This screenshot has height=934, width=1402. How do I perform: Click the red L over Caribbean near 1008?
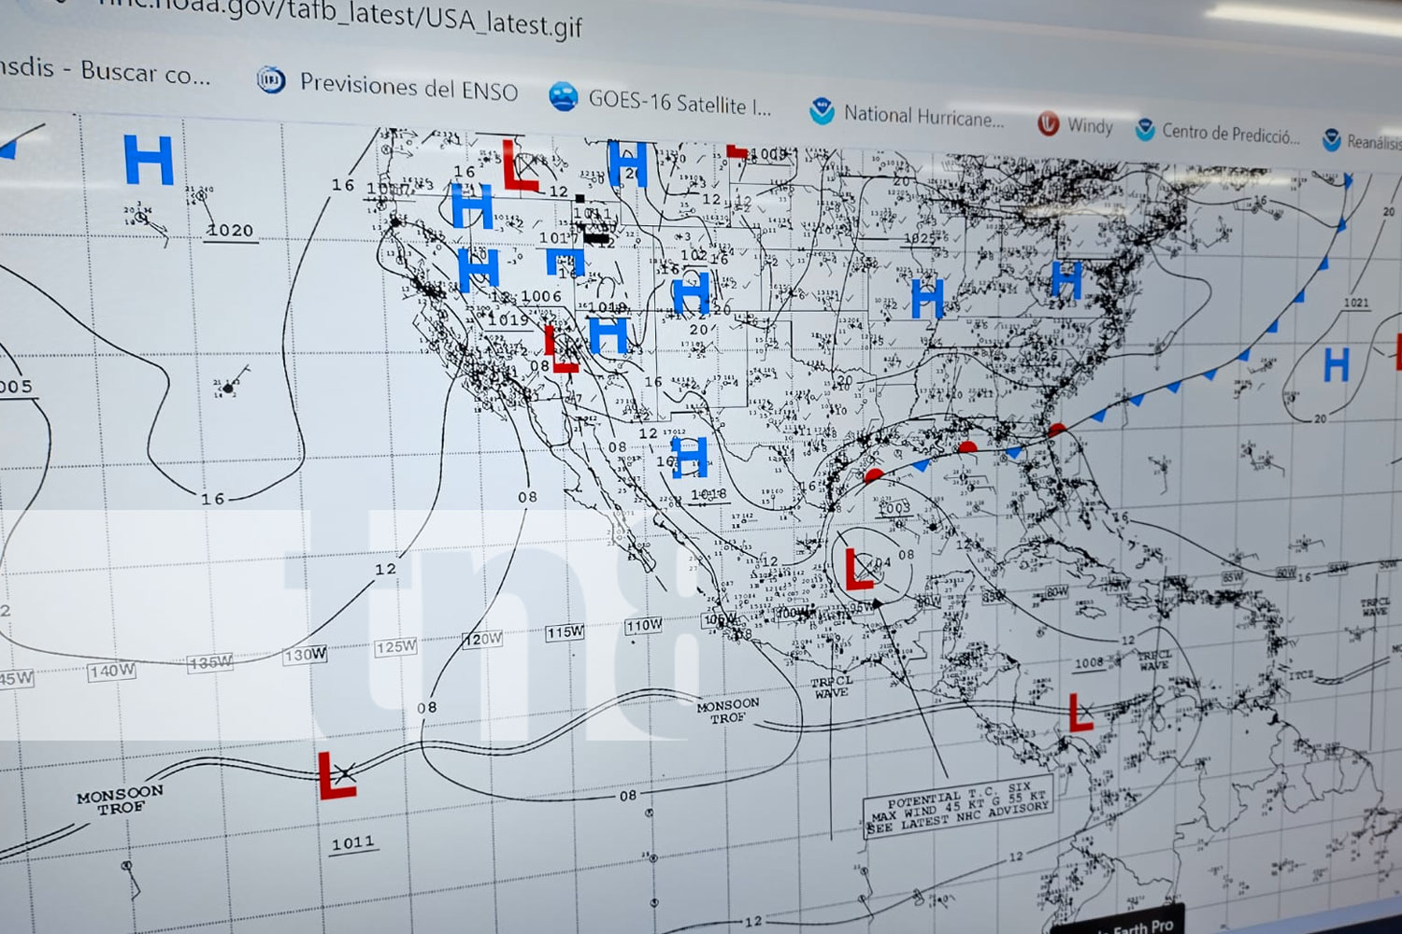pos(1080,713)
